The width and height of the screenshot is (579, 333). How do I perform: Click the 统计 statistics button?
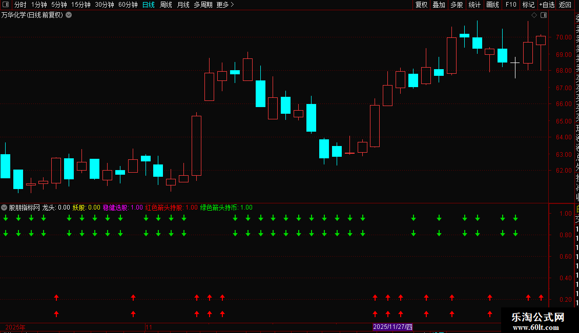[474, 5]
